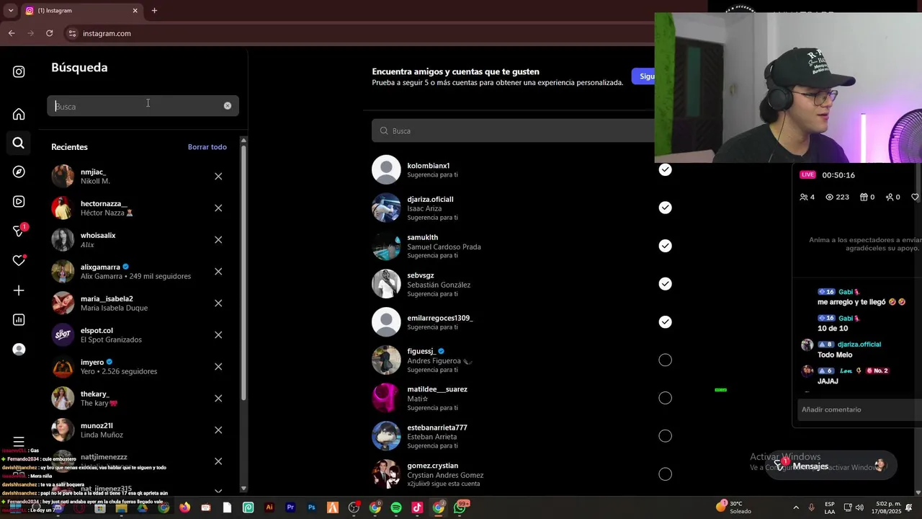The height and width of the screenshot is (519, 922).
Task: Focus the Búsqueda search input
Action: 143,106
